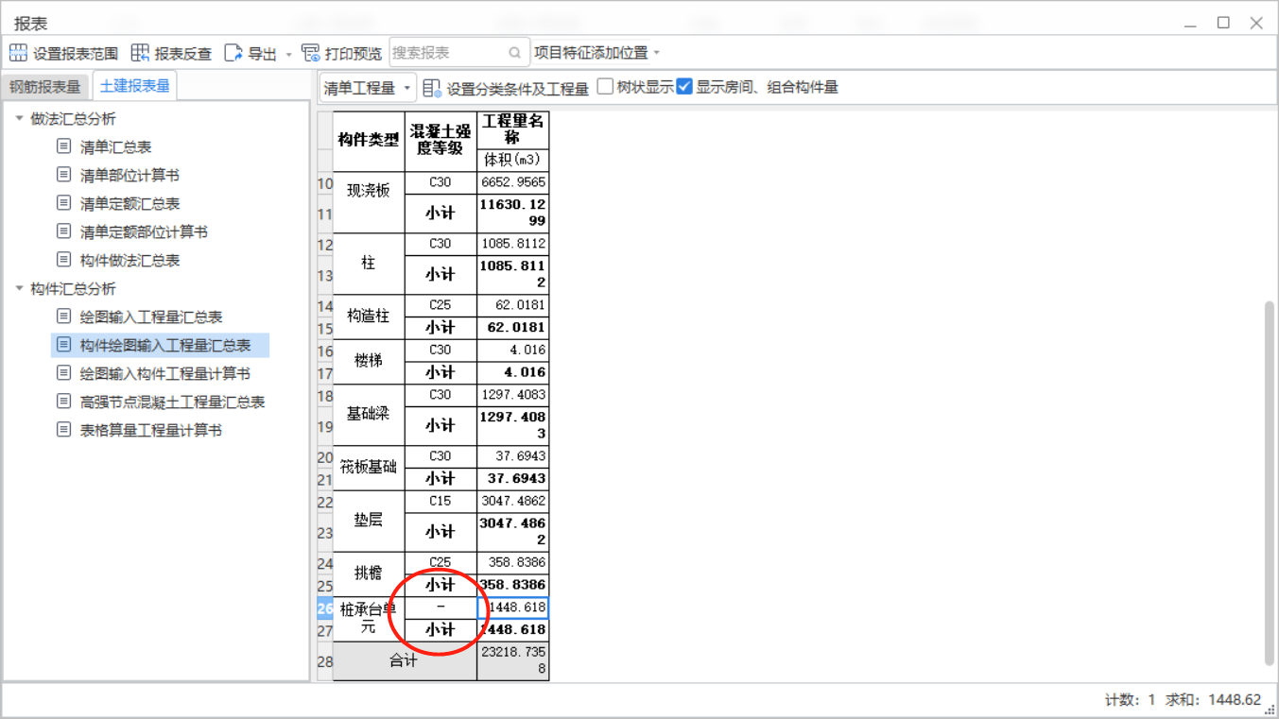Select the 垫层 volume cell 3047.4862

(512, 502)
